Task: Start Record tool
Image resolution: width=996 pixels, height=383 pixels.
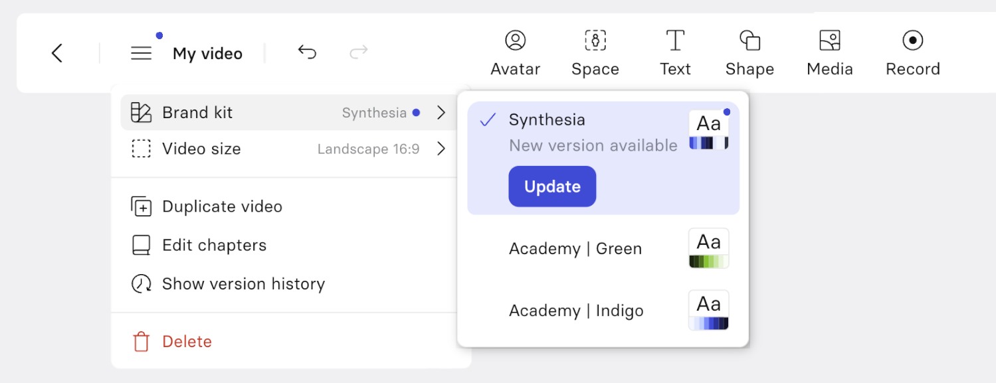Action: point(913,53)
